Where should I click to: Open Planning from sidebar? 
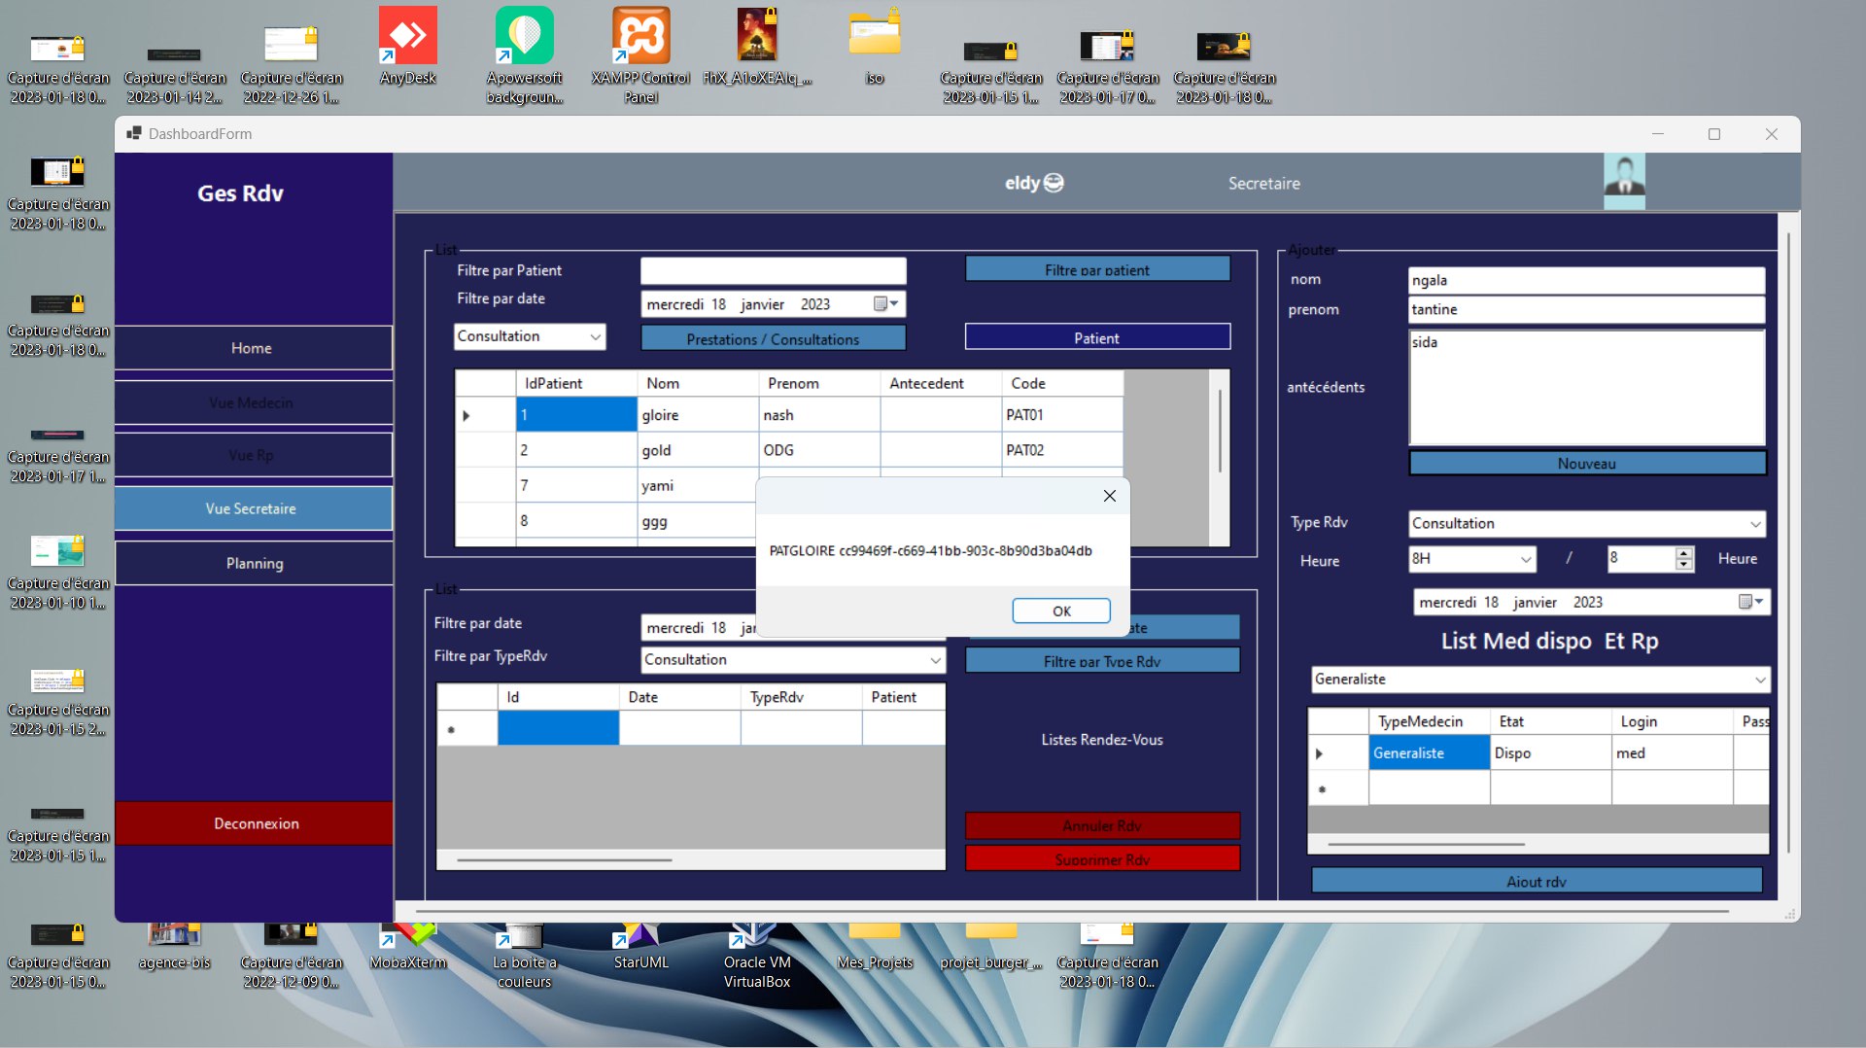[253, 563]
